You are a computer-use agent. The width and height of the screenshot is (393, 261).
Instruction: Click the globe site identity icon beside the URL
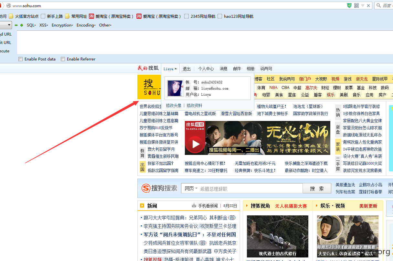(x=9, y=5)
